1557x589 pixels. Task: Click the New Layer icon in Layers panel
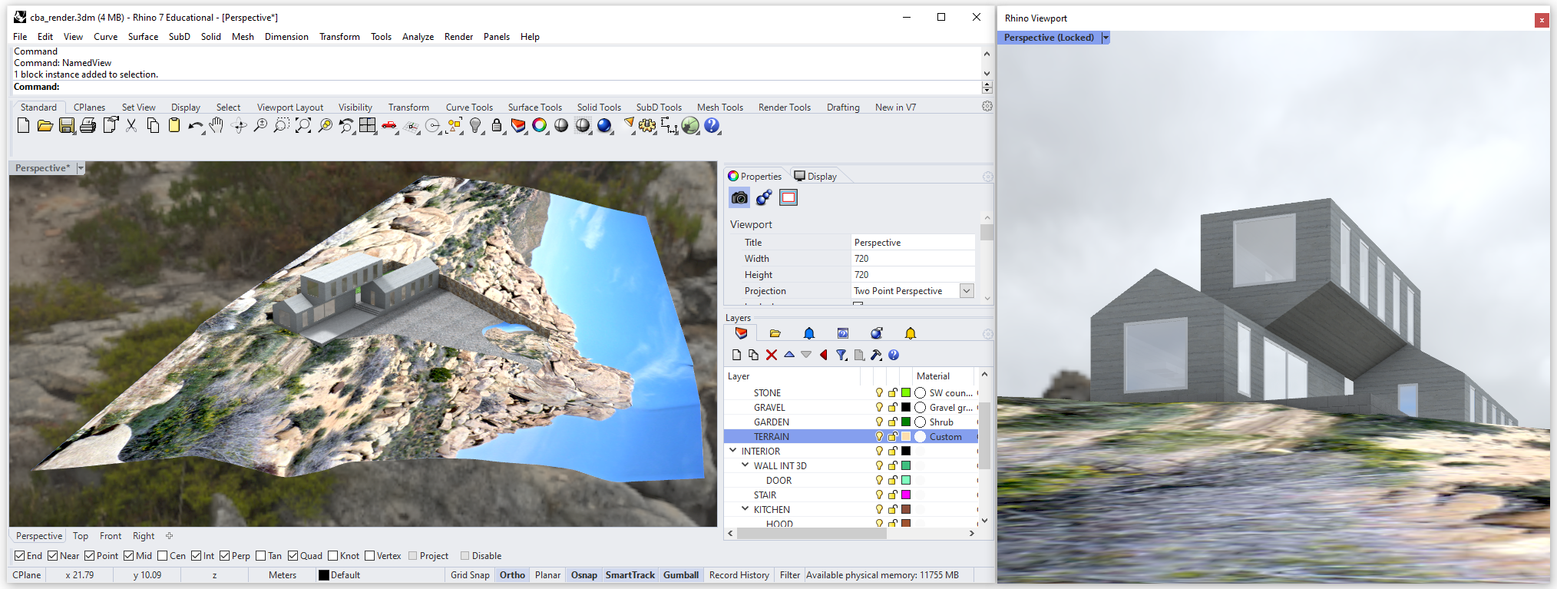[x=736, y=355]
